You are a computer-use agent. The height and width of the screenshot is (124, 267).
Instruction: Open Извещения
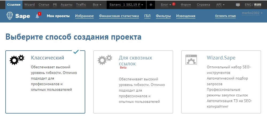[185, 16]
